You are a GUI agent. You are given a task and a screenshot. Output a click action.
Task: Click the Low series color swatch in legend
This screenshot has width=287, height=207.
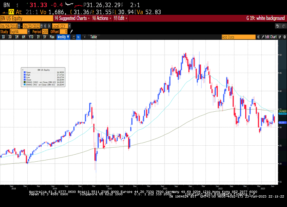[x=25, y=77]
